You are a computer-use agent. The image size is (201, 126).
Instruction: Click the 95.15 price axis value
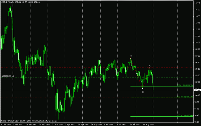pos(197,122)
